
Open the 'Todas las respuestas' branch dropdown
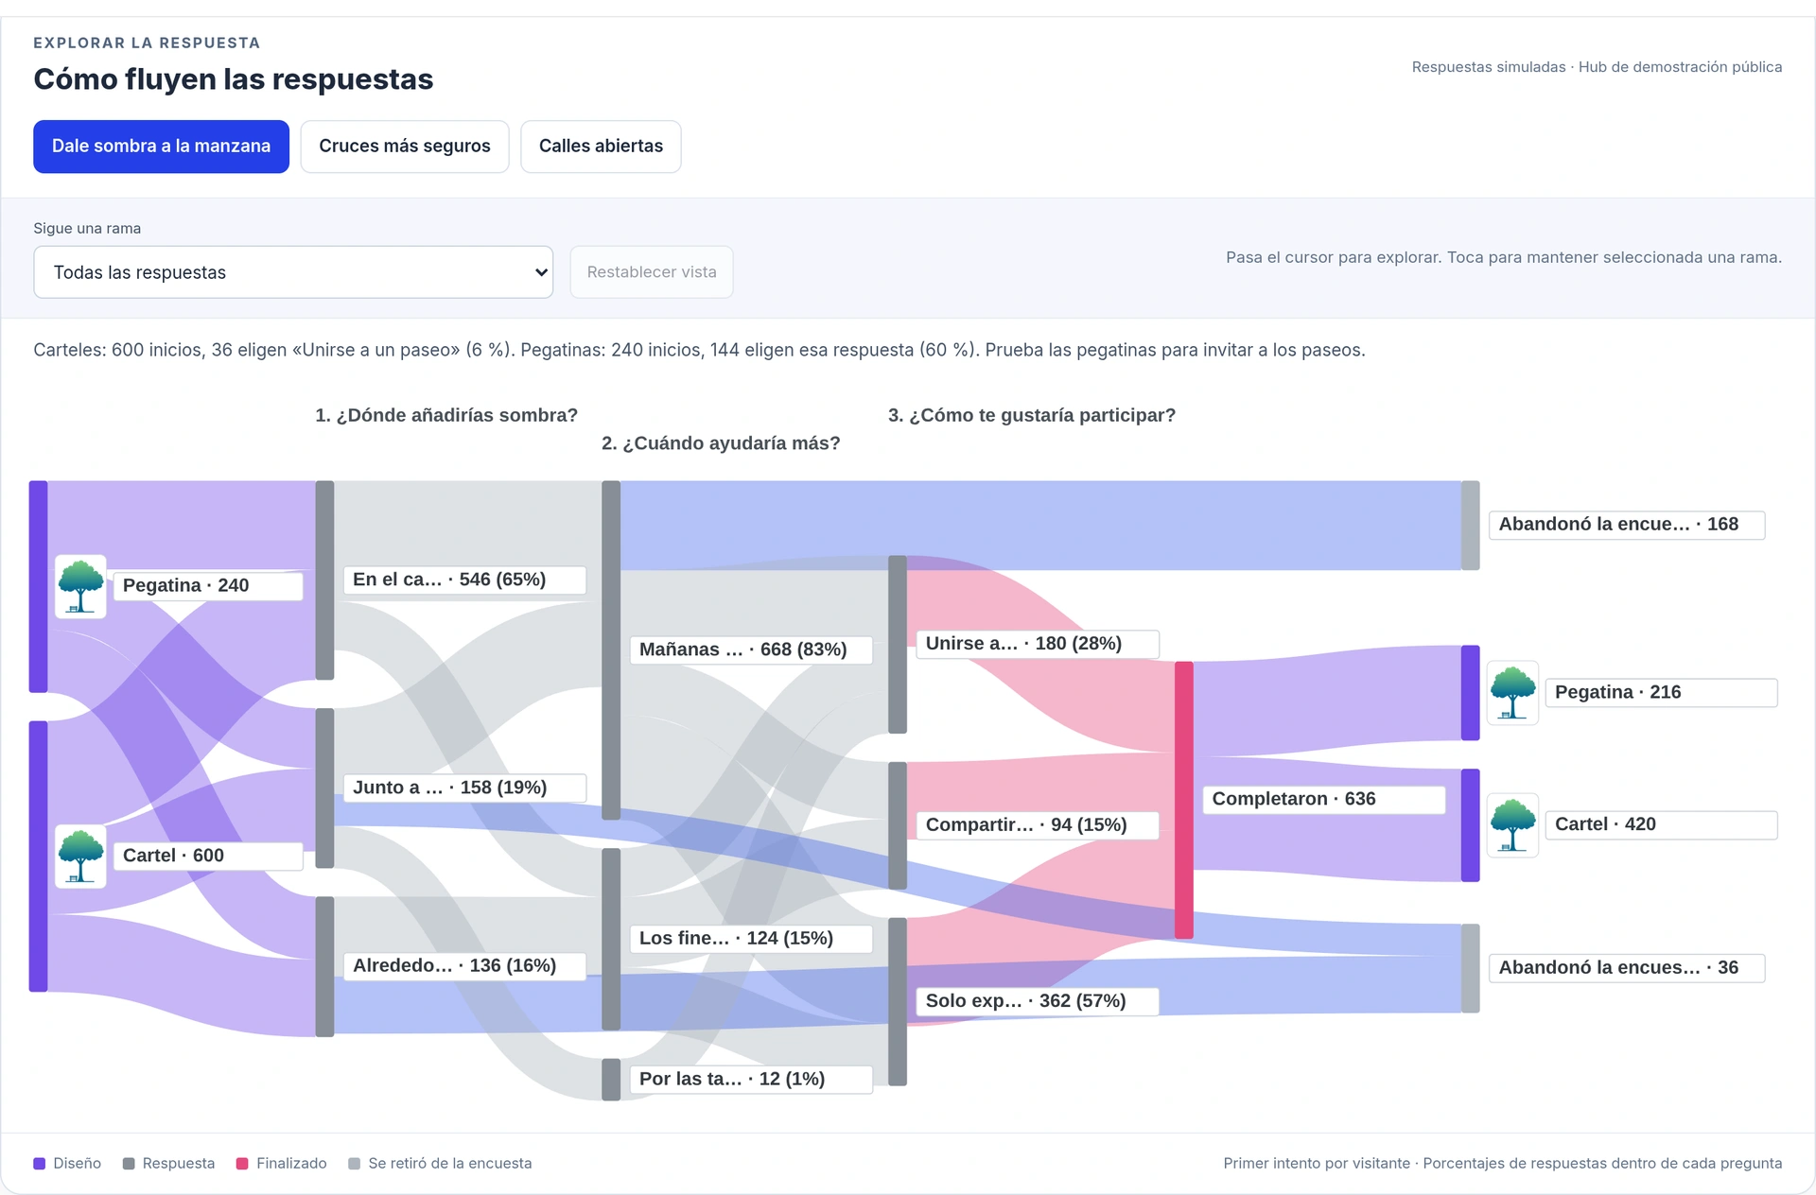click(293, 272)
